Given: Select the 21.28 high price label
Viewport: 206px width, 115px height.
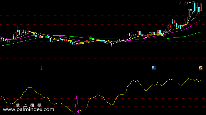Looking at the screenshot, I should click(183, 3).
